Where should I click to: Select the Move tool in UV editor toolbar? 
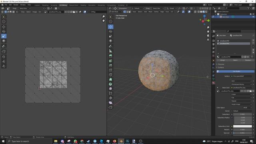pyautogui.click(x=4, y=27)
